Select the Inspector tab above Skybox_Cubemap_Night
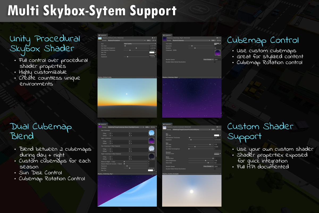This screenshot has width=319, height=213. tap(168, 35)
